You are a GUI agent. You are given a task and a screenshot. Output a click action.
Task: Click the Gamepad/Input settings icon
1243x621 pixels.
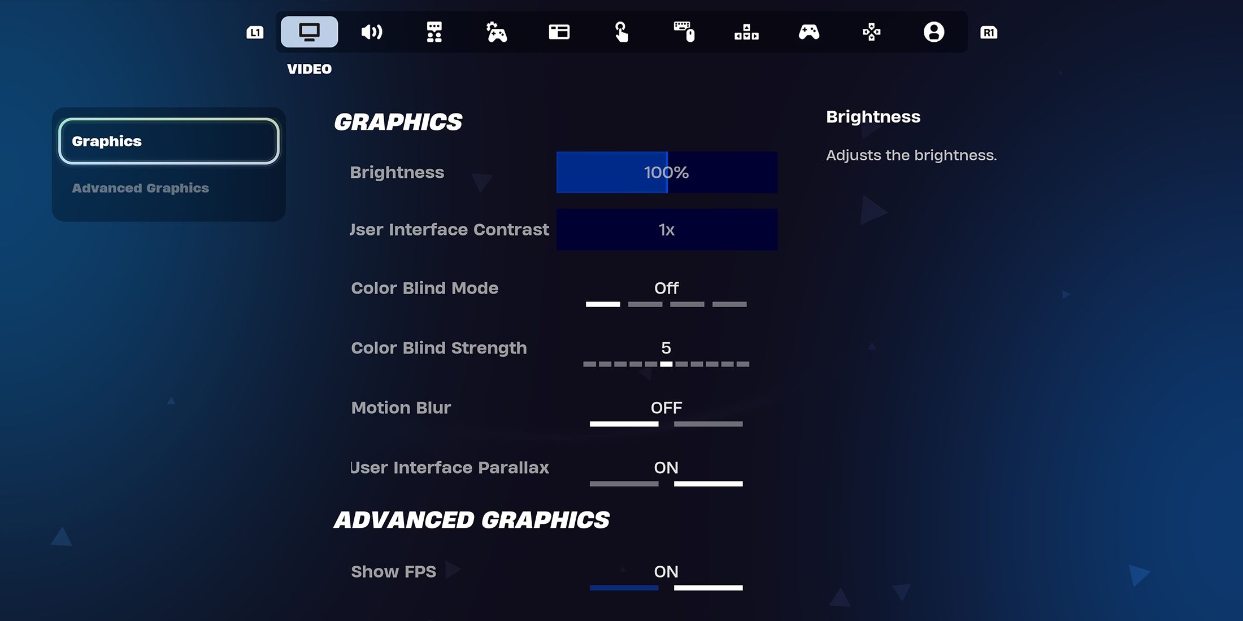click(808, 32)
